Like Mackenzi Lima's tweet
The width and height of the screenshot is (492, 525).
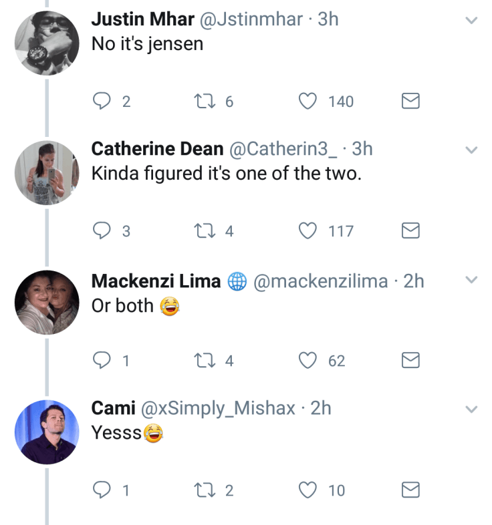click(x=307, y=361)
